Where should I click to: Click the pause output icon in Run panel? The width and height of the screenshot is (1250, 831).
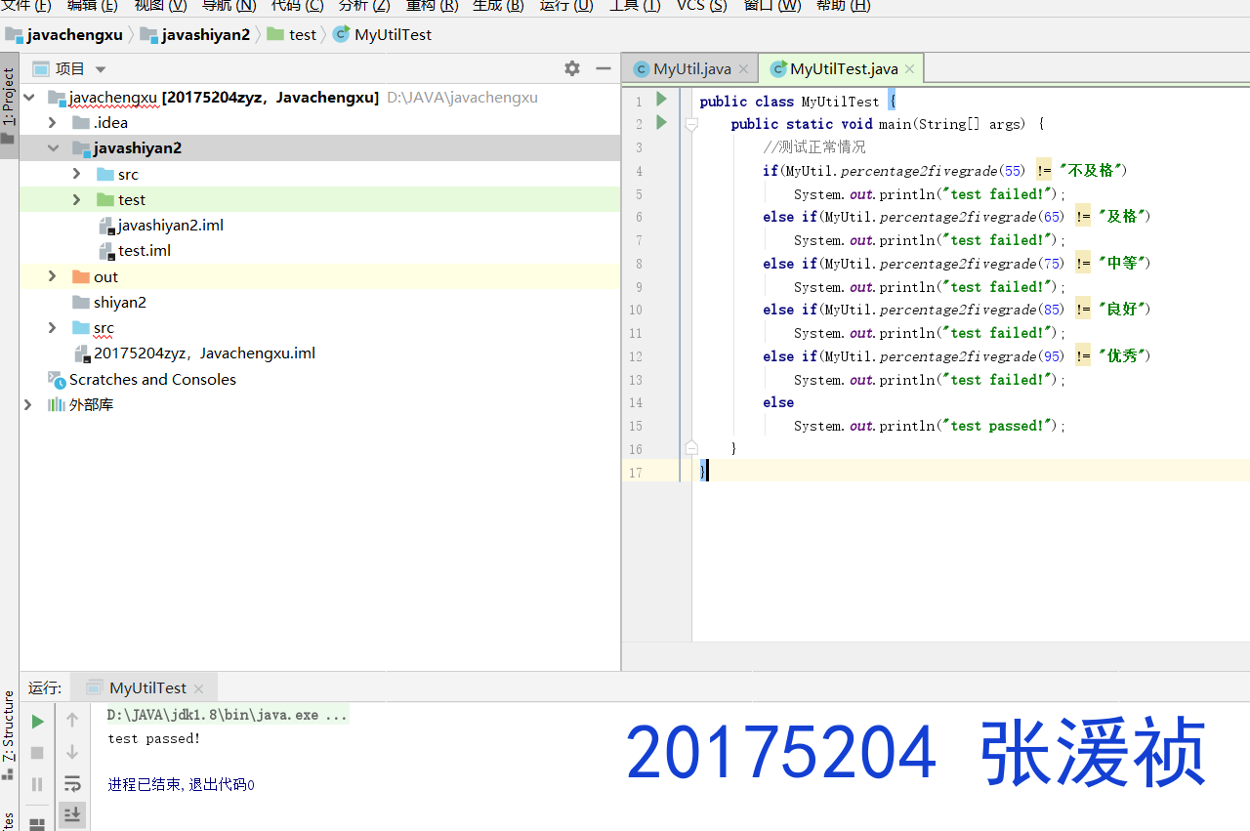[37, 784]
